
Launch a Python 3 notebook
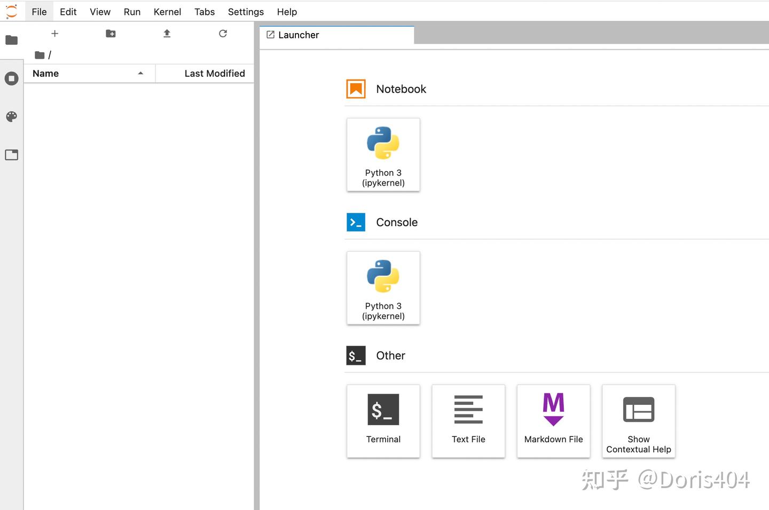point(383,155)
